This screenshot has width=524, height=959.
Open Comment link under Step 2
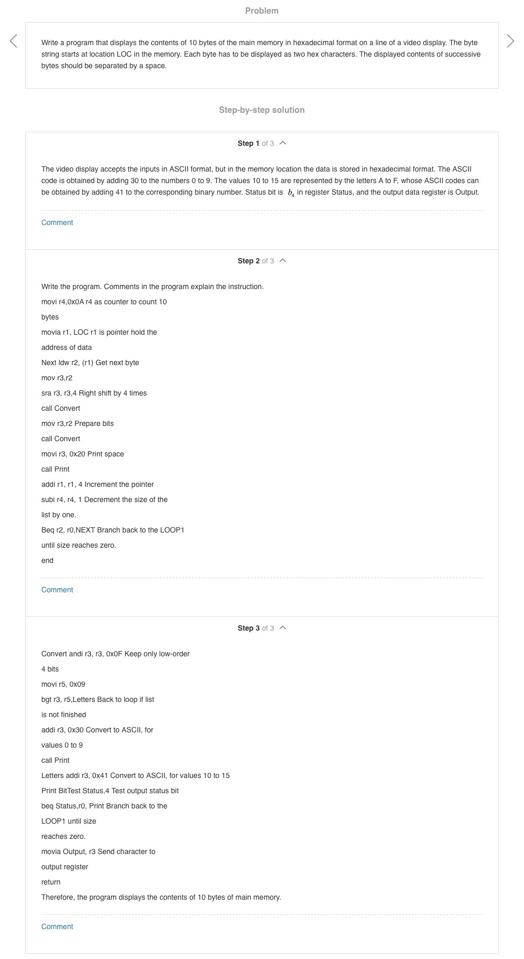(x=57, y=590)
